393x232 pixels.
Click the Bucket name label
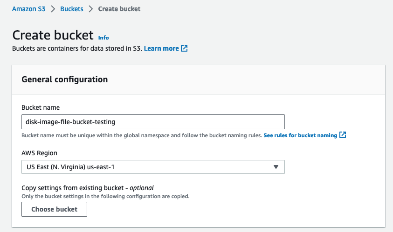point(41,107)
